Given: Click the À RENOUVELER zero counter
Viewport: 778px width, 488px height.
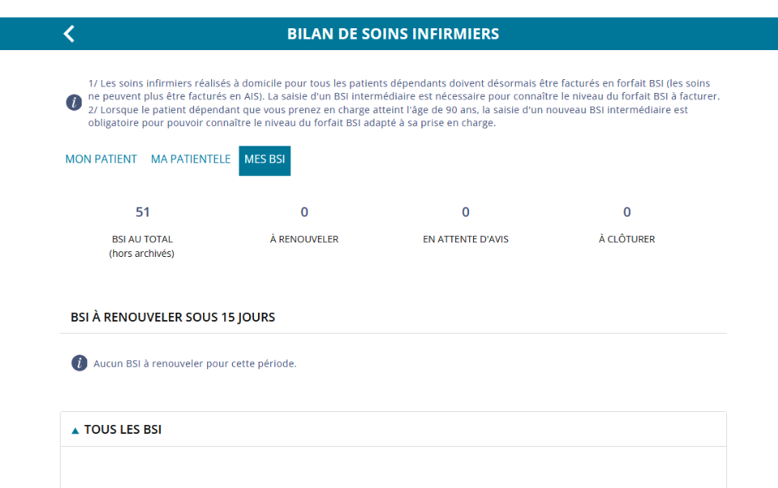Looking at the screenshot, I should click(x=304, y=212).
